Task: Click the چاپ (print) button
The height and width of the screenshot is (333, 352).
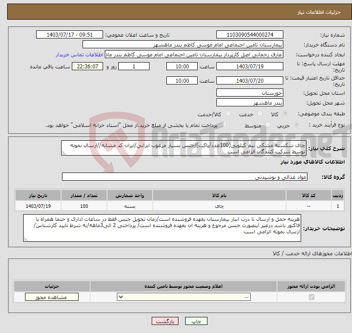Action: (x=196, y=321)
